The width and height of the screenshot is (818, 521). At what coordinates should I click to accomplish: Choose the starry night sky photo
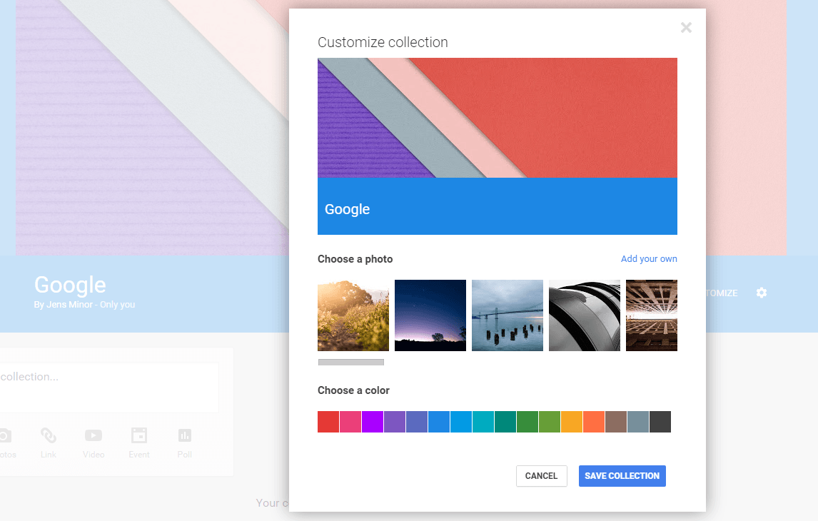coord(430,315)
